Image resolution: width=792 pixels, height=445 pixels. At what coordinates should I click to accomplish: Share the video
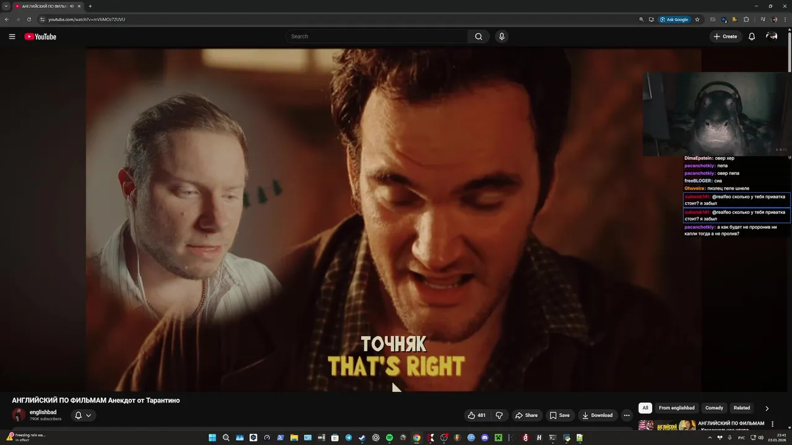(x=527, y=415)
